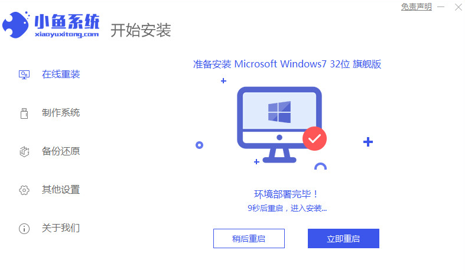Click the 小鱼系统 fish logo
The height and width of the screenshot is (276, 465).
pos(16,25)
